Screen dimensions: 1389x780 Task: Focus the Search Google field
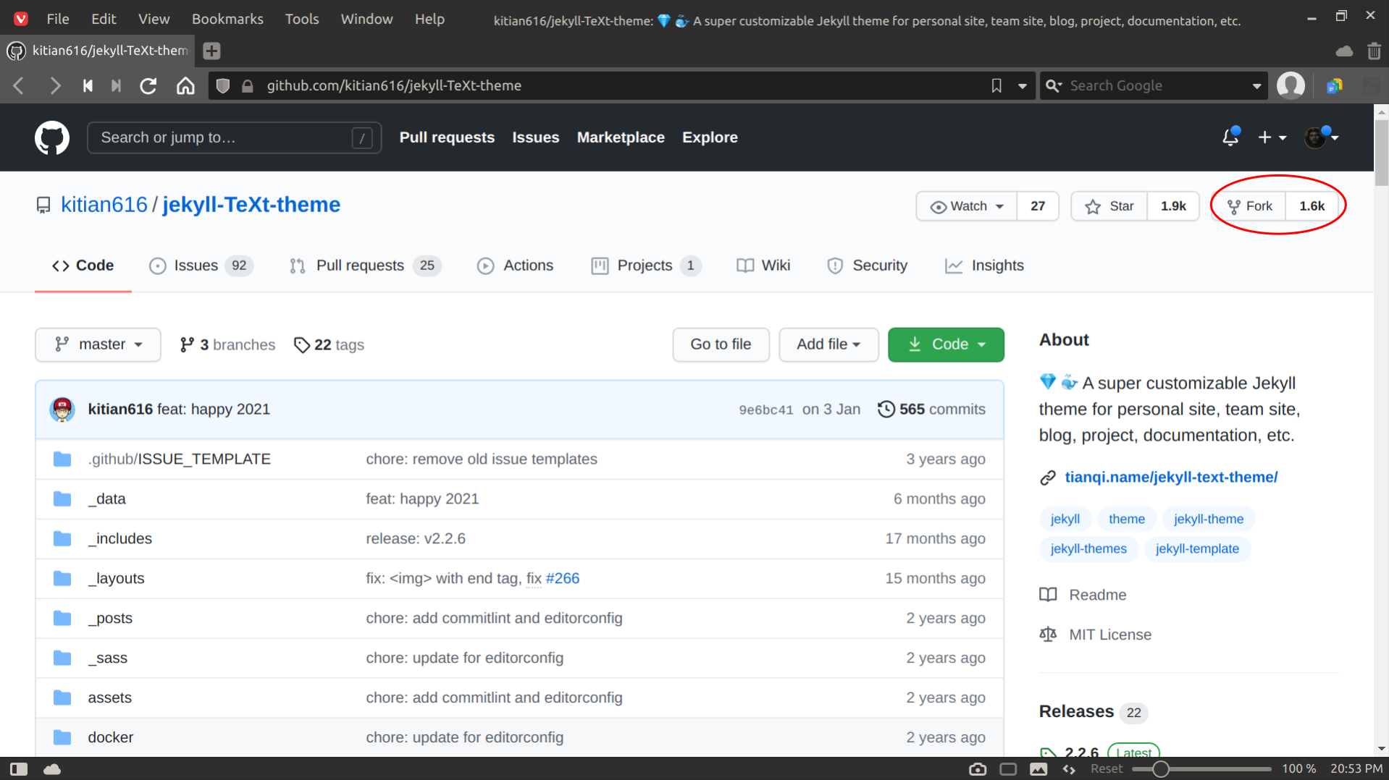(x=1154, y=86)
